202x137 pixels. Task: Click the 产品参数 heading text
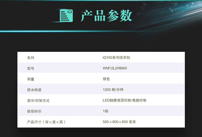(106, 16)
